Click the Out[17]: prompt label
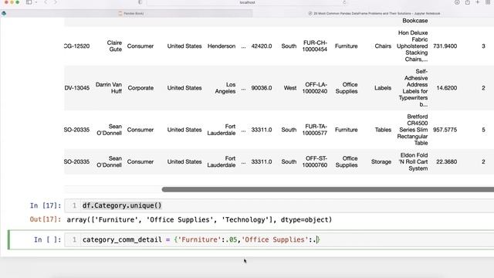 click(x=46, y=219)
